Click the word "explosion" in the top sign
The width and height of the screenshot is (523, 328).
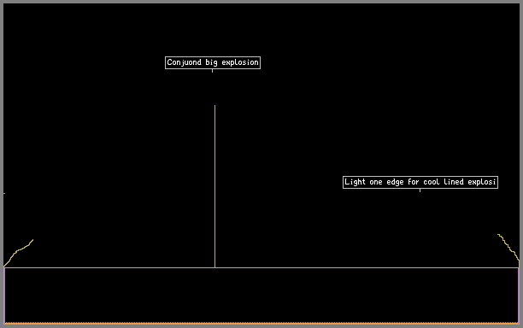click(x=240, y=62)
